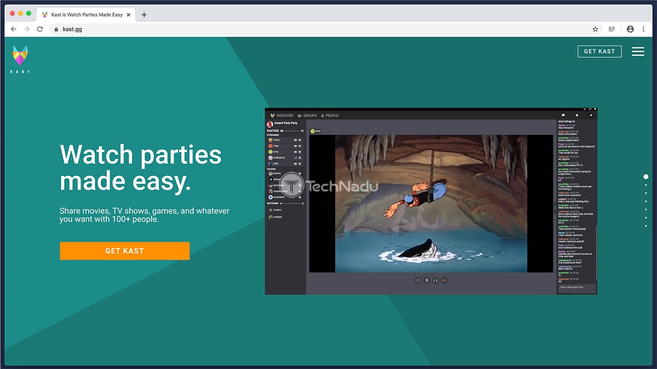Viewport: 657px width, 369px height.
Task: Click the speaker icon next to Tkay
Action: click(x=301, y=146)
